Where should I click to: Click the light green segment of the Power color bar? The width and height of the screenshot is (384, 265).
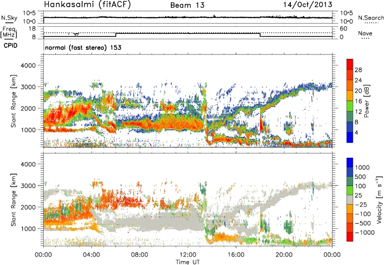[350, 106]
